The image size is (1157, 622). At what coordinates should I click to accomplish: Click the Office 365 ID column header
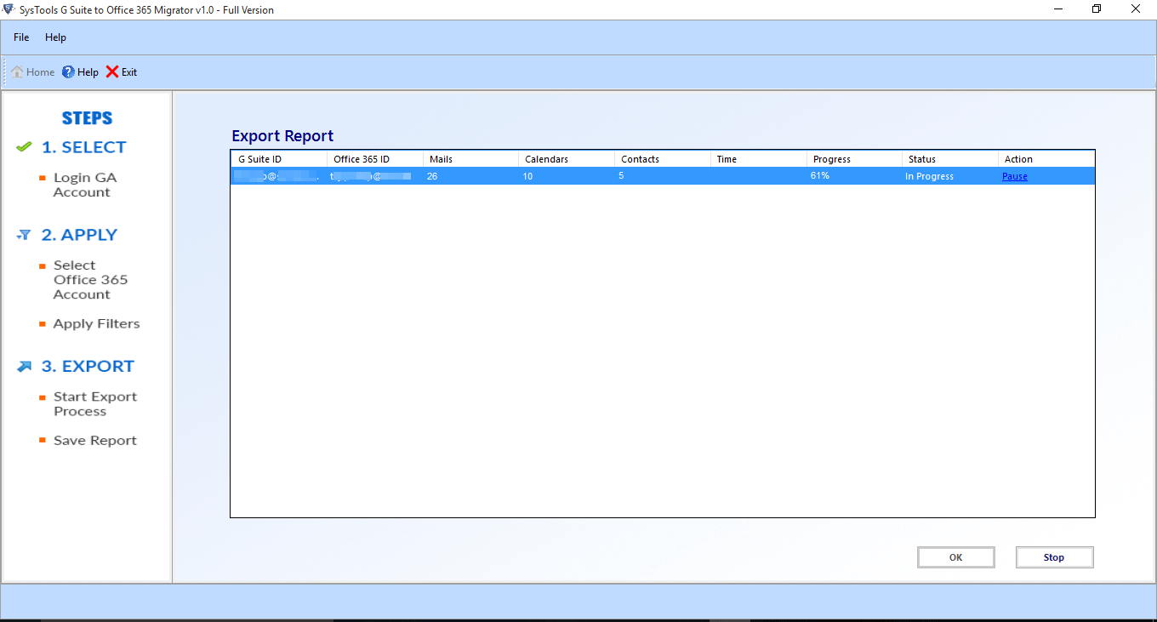point(375,159)
